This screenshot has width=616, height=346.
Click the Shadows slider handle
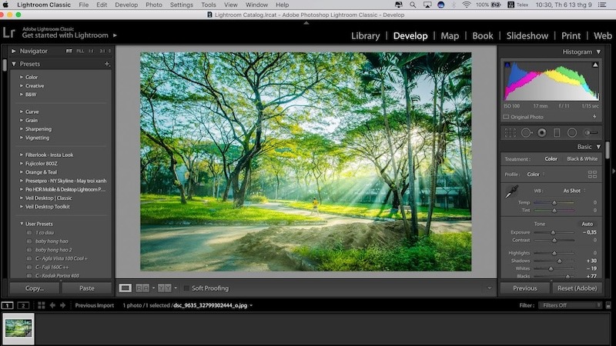[560, 261]
